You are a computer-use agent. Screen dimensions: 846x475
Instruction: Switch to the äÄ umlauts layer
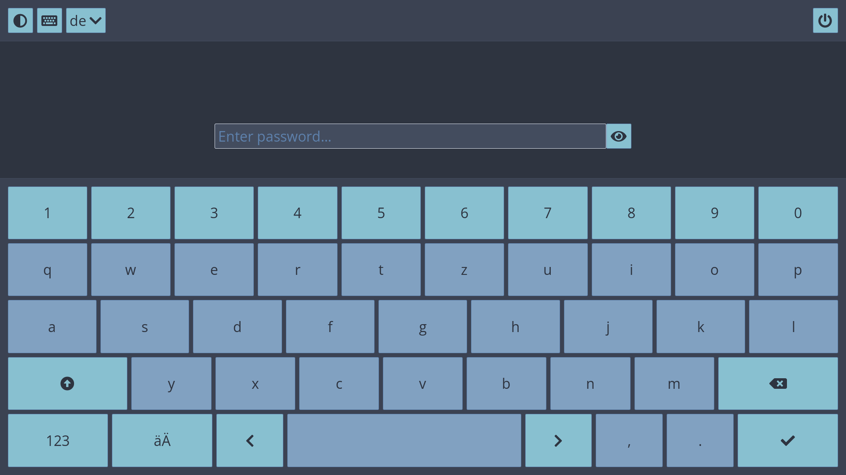point(162,440)
